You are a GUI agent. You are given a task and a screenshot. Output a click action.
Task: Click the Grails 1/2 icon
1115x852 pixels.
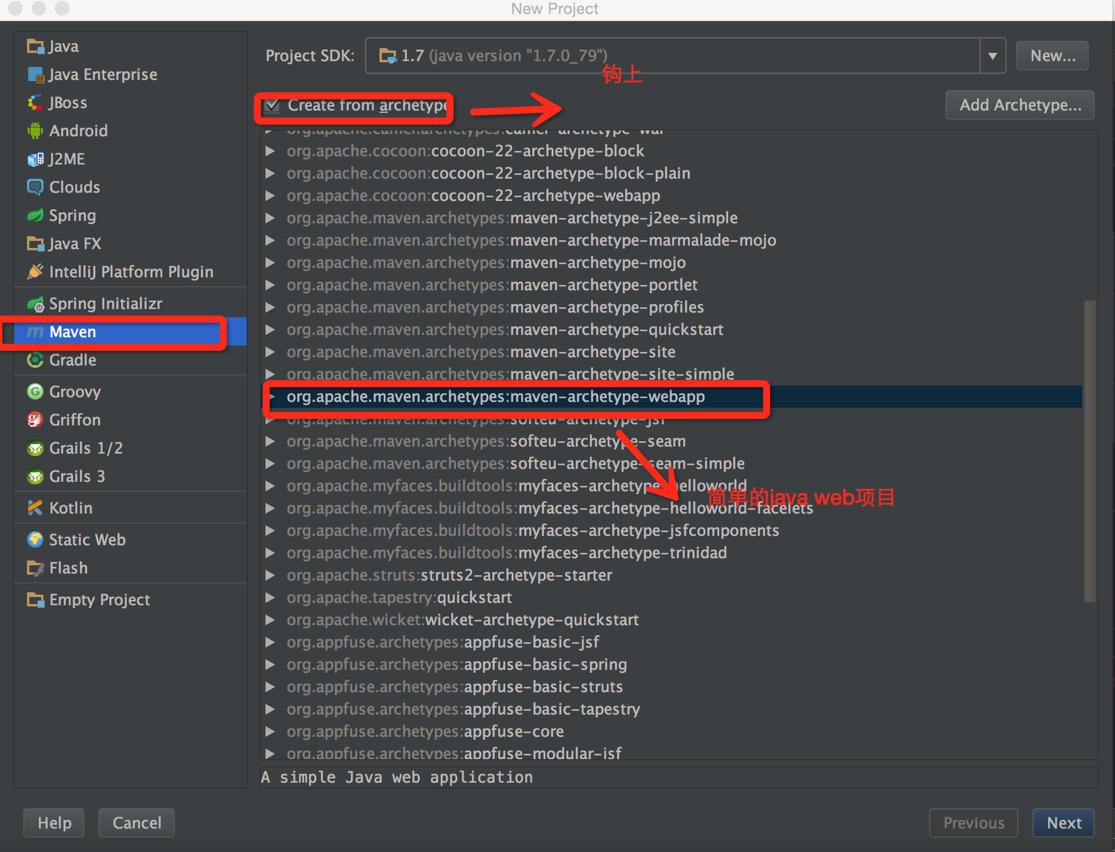35,448
